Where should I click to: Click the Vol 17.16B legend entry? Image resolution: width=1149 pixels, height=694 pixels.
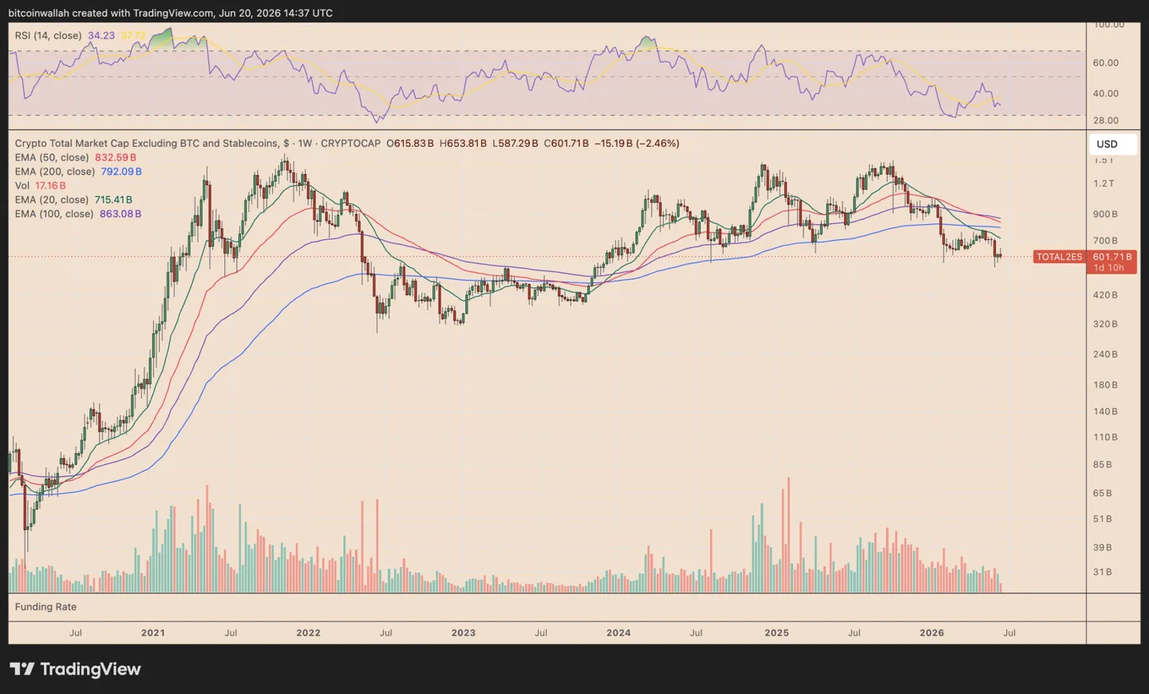40,186
